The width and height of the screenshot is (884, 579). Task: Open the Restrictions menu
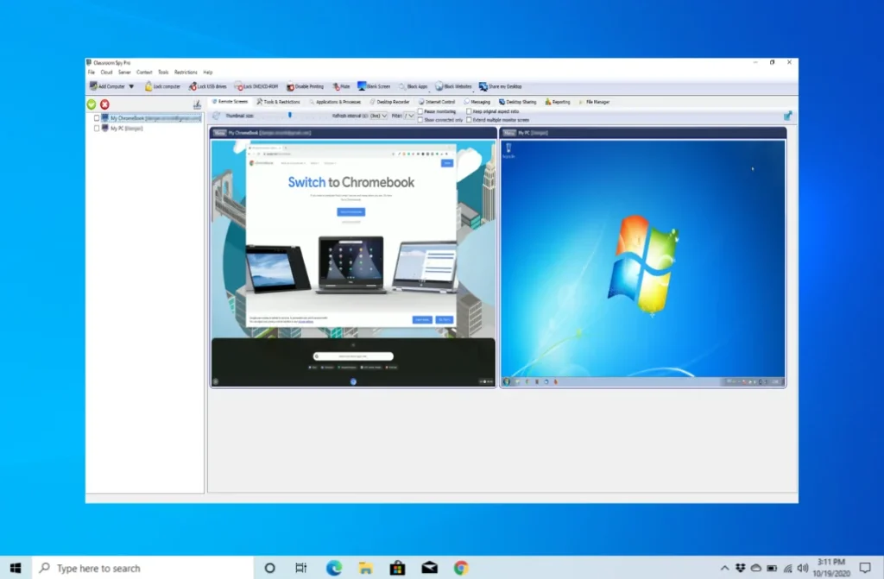186,72
